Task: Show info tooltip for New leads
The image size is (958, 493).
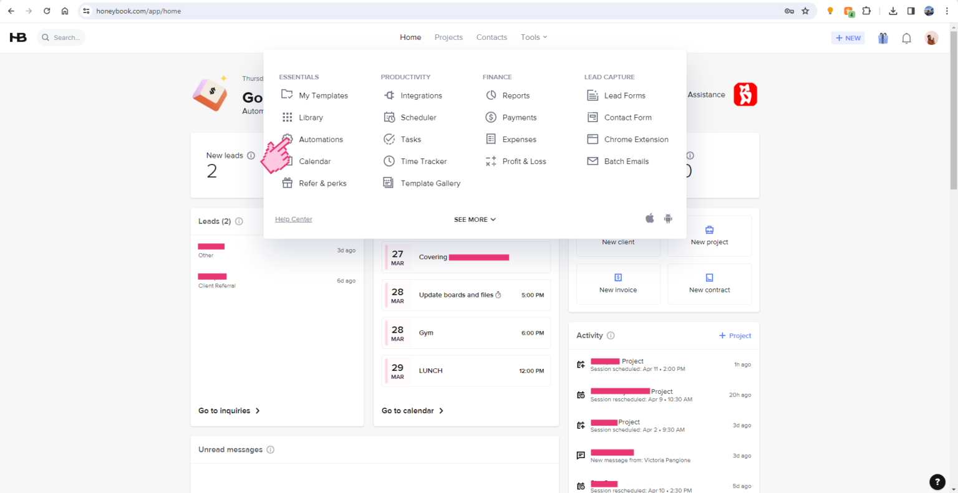Action: click(x=251, y=155)
